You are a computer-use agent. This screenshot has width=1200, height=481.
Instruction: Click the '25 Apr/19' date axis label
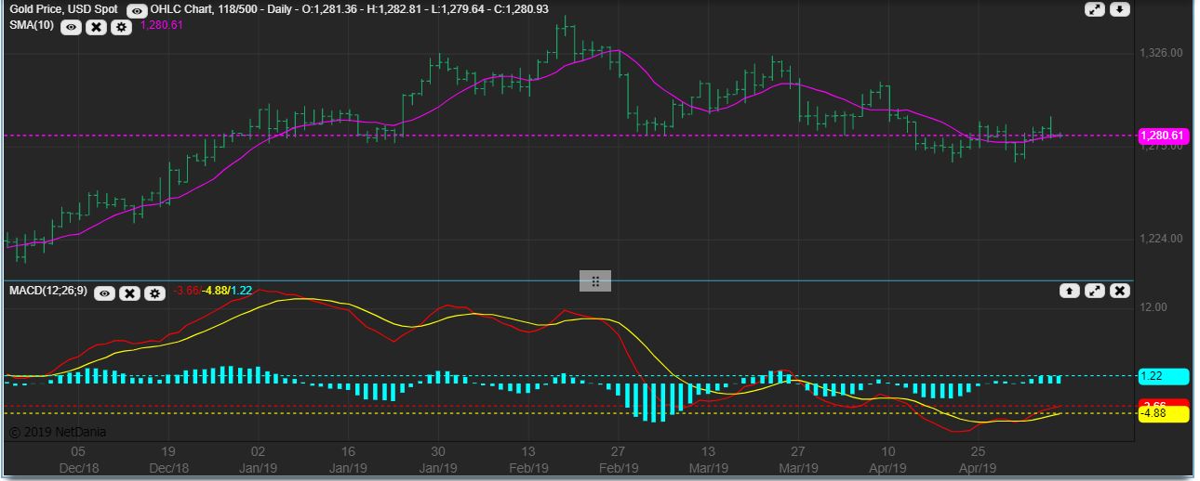coord(978,460)
